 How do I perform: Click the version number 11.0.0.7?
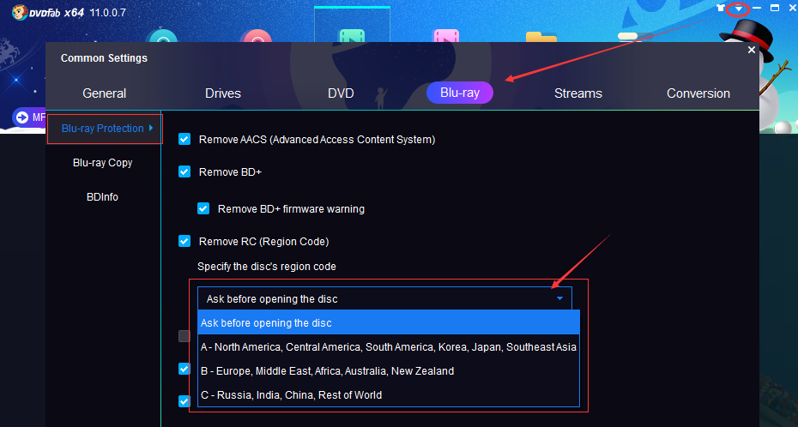107,13
